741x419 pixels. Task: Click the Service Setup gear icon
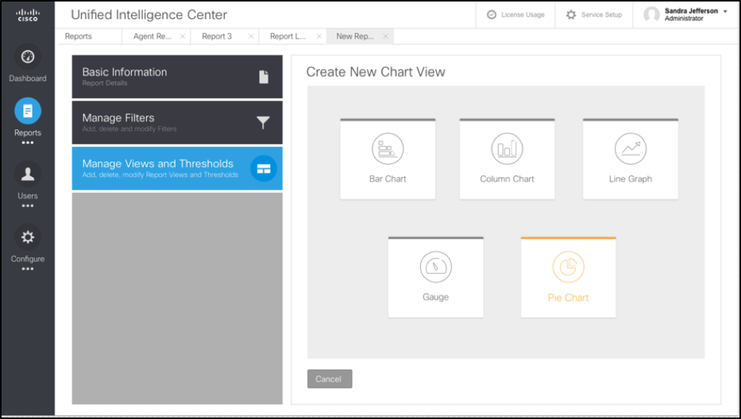[x=571, y=14]
